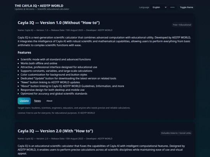Screen dimensions: 210x157
Task: Click the Toggle theme button
Action: 186,7
